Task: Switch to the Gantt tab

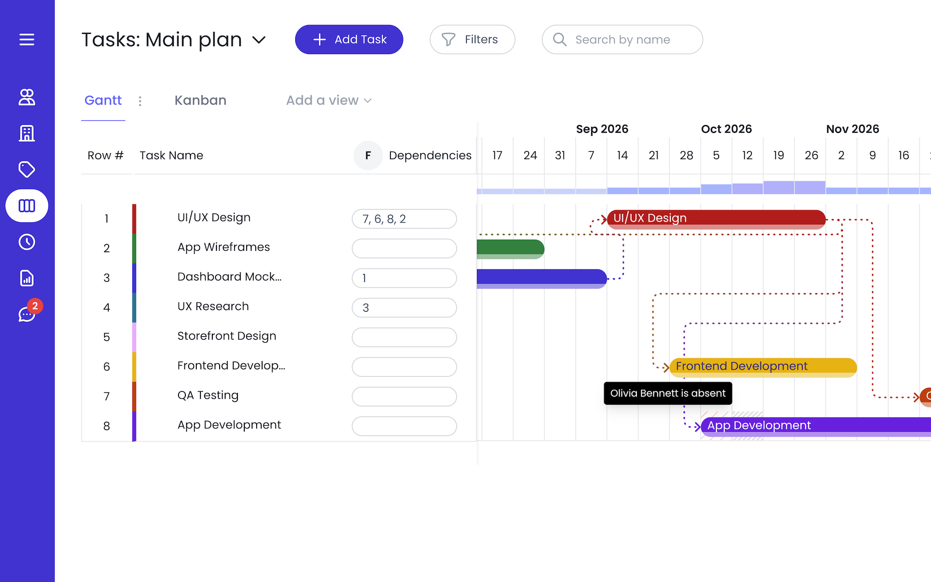Action: coord(103,101)
